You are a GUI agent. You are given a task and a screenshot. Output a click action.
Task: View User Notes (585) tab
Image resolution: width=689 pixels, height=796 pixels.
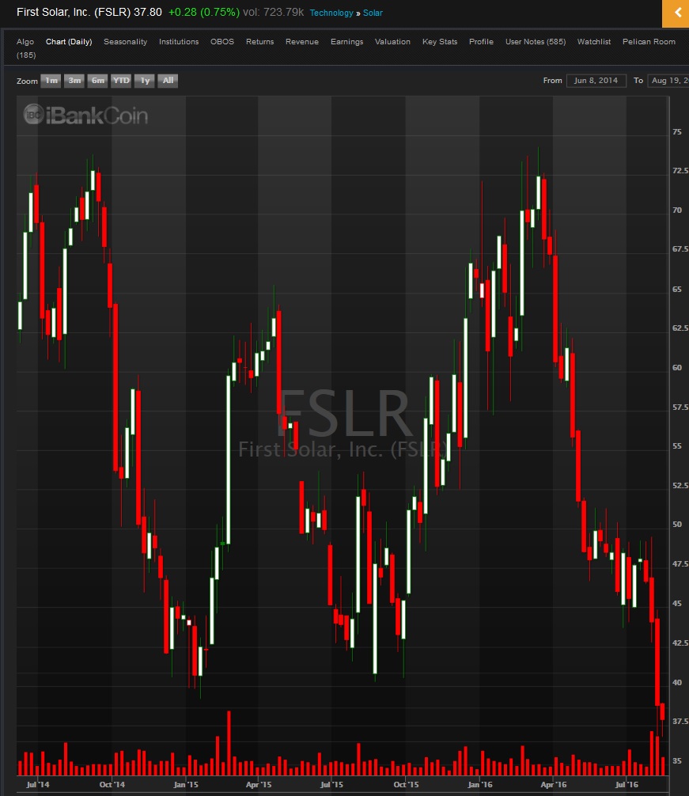536,42
